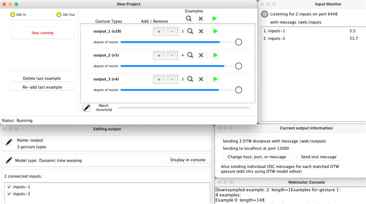
Task: Click Delete last example button
Action: [42, 78]
